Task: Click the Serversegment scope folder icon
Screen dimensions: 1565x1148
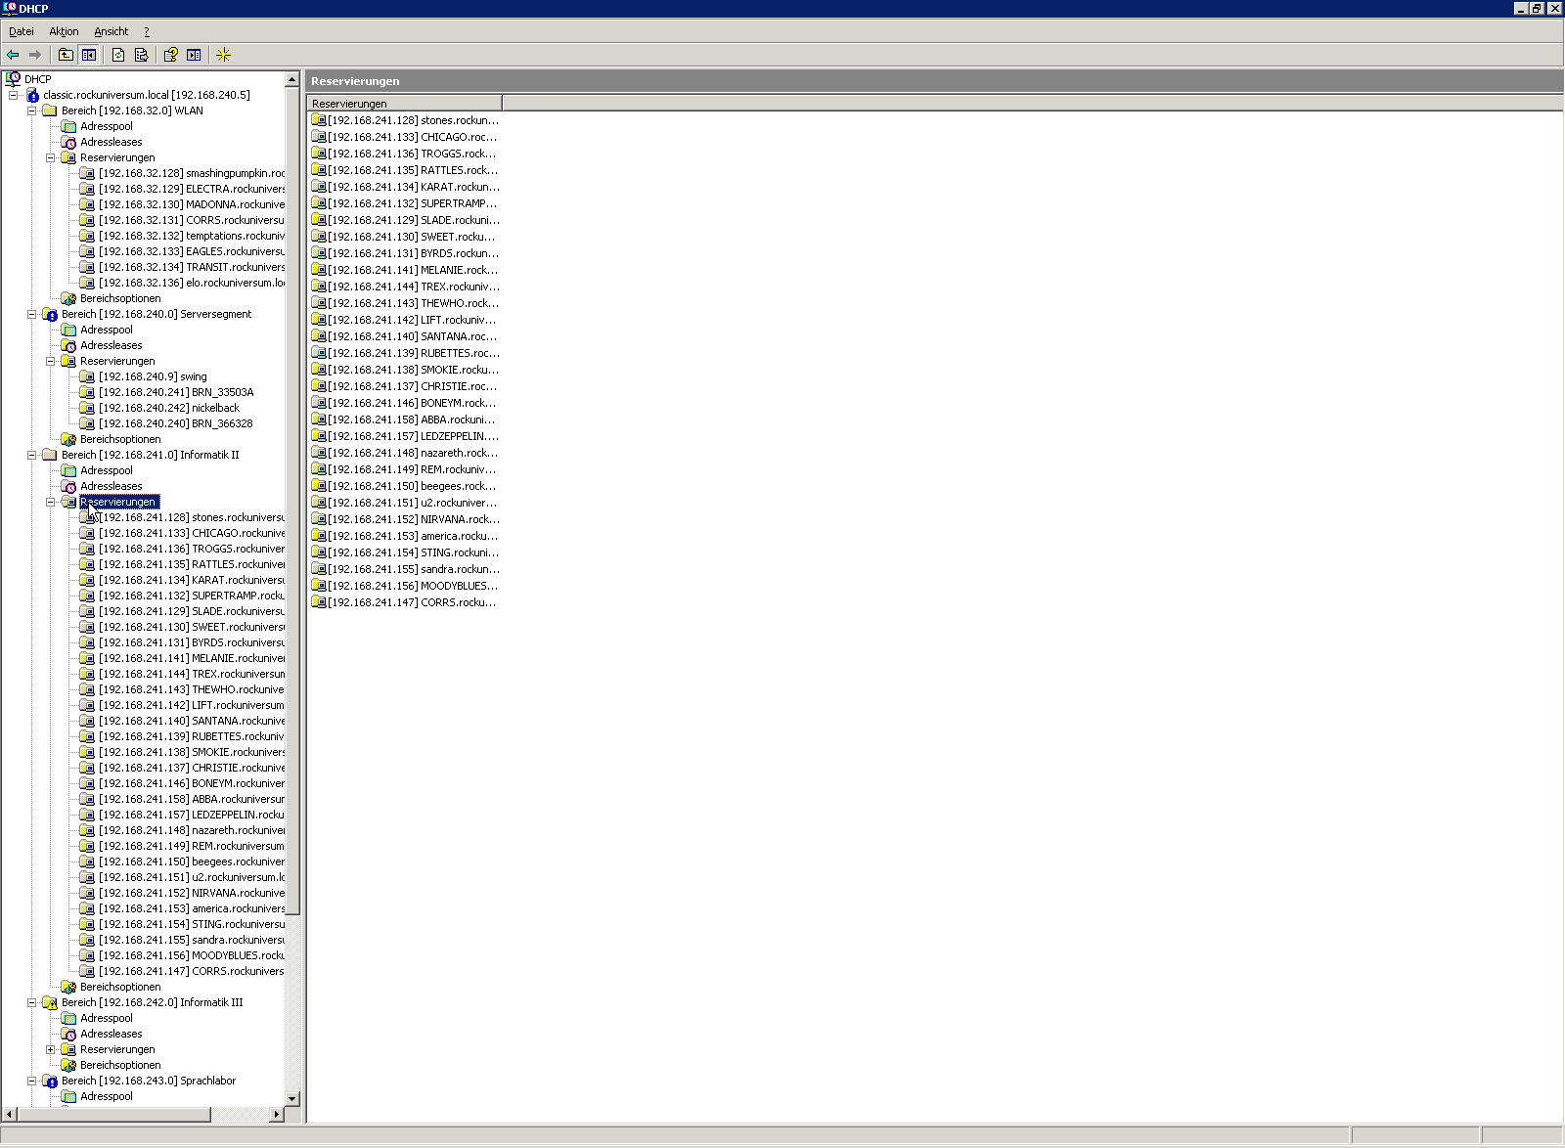Action: click(50, 314)
